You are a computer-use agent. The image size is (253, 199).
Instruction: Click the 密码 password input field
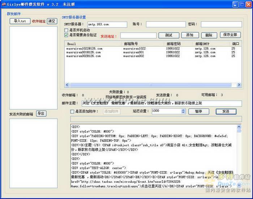click(x=221, y=24)
